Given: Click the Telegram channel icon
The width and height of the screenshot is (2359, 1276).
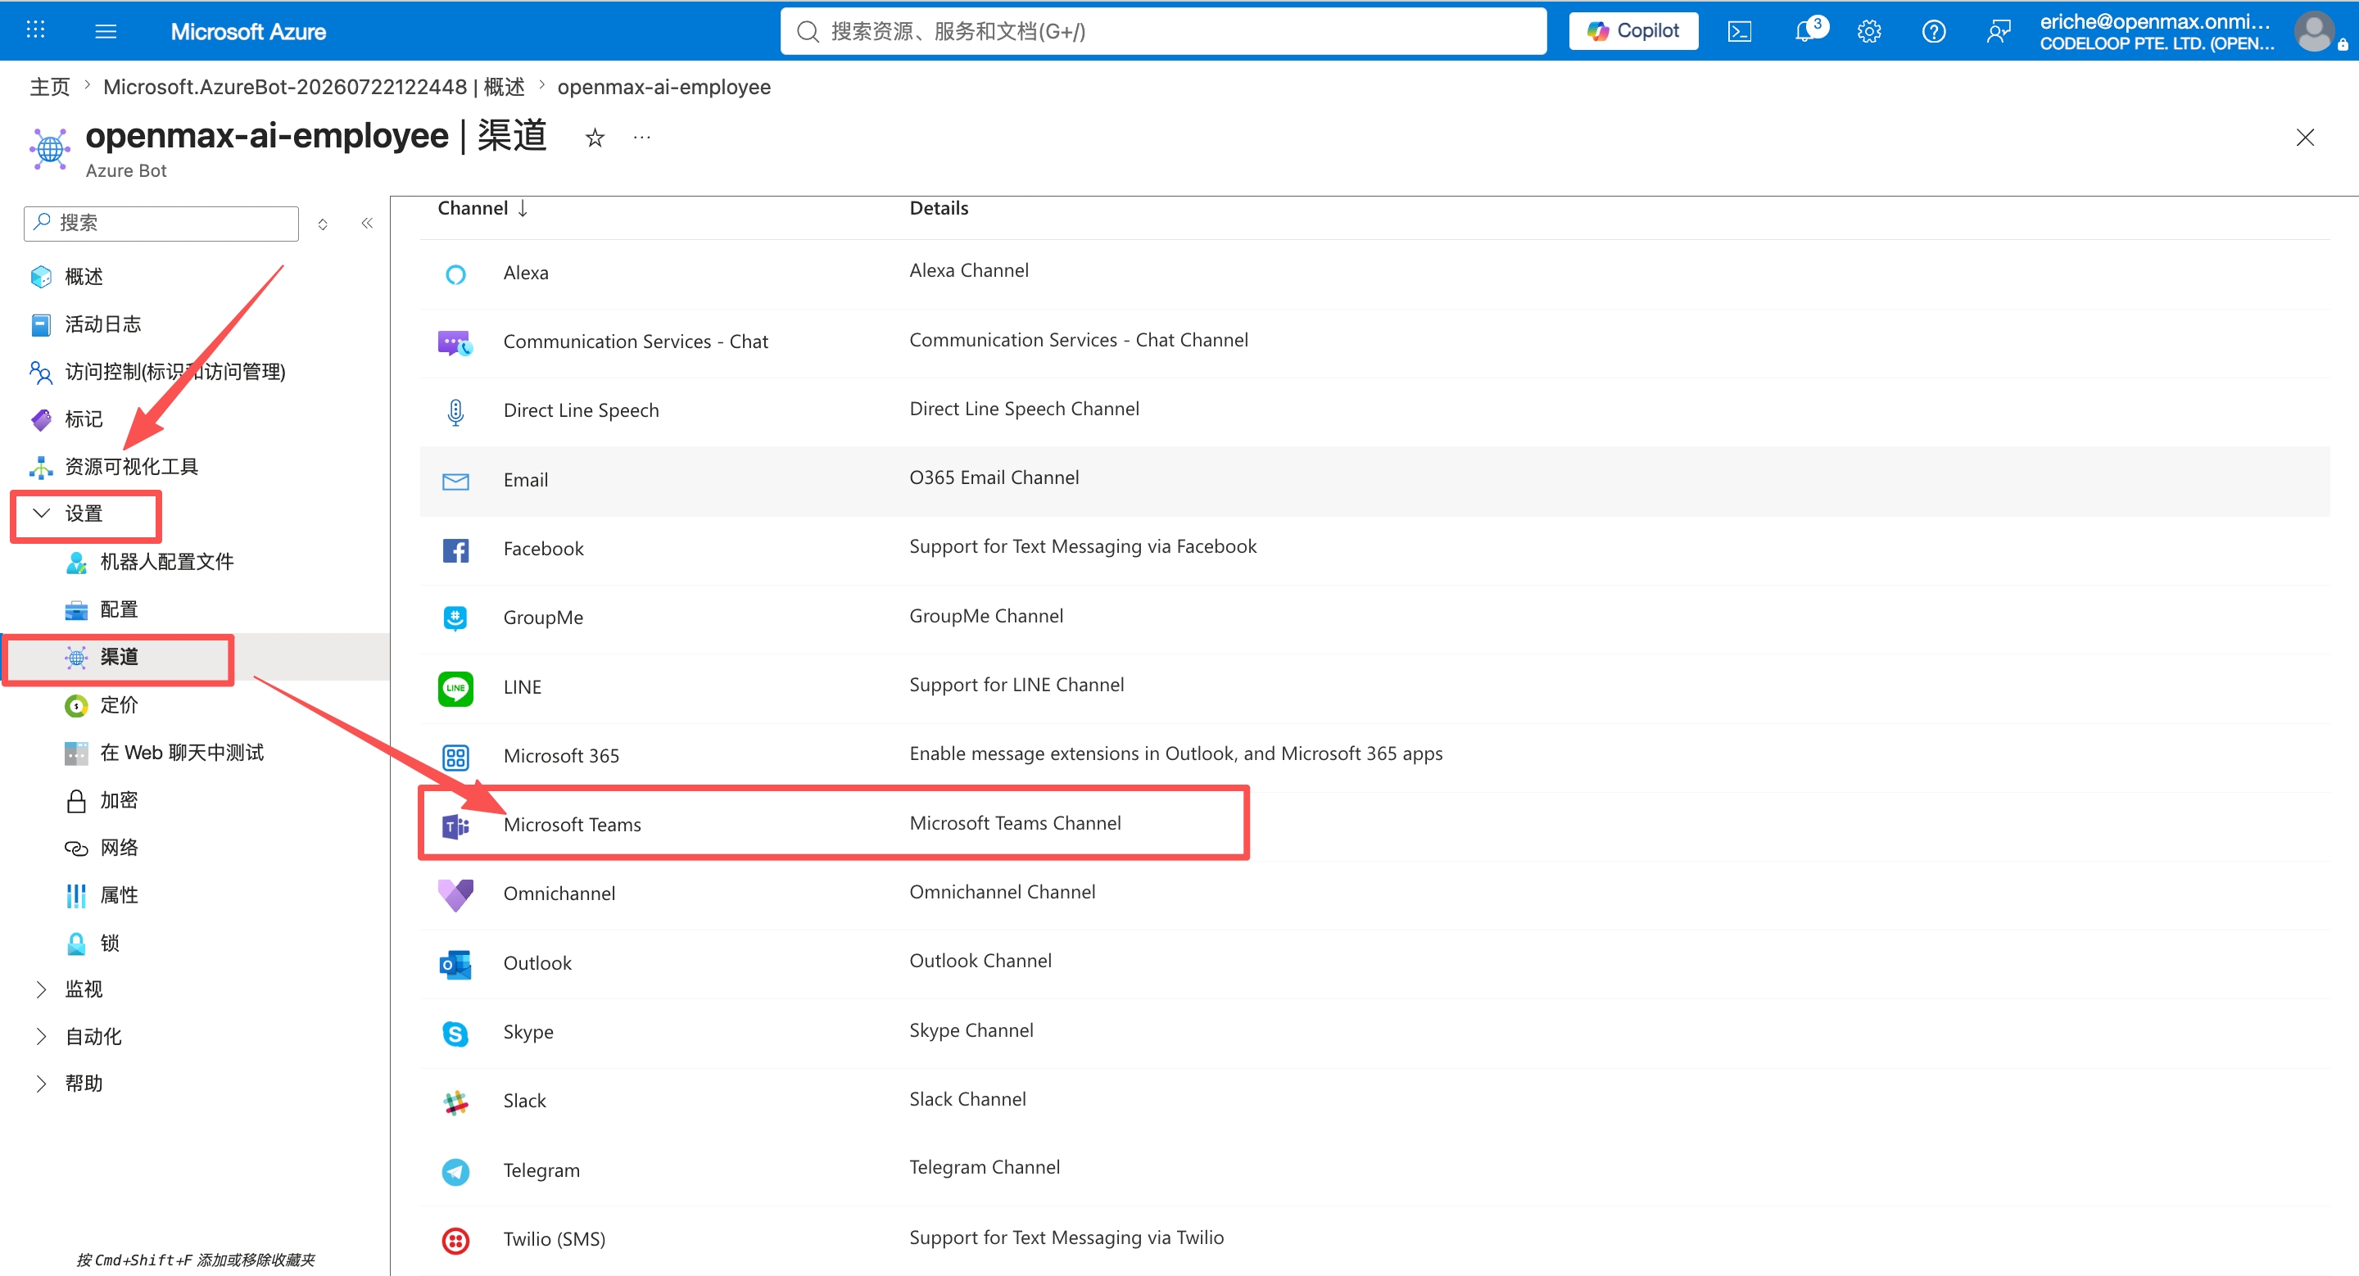Looking at the screenshot, I should [x=455, y=1172].
